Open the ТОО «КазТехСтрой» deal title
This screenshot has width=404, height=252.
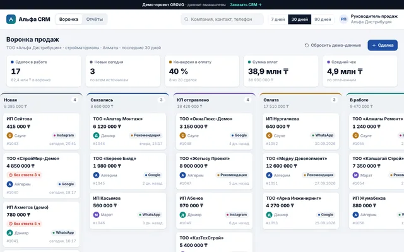201,238
